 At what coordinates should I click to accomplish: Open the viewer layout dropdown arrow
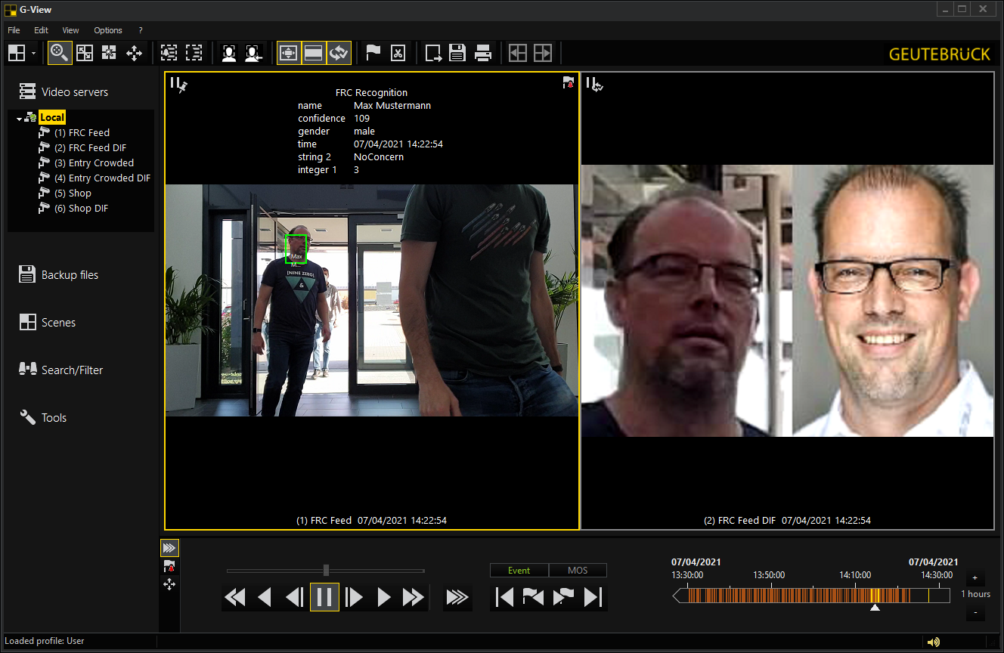(x=34, y=54)
